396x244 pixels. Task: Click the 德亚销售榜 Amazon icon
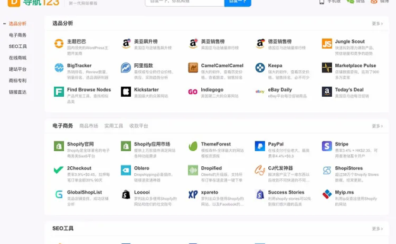[x=260, y=44]
